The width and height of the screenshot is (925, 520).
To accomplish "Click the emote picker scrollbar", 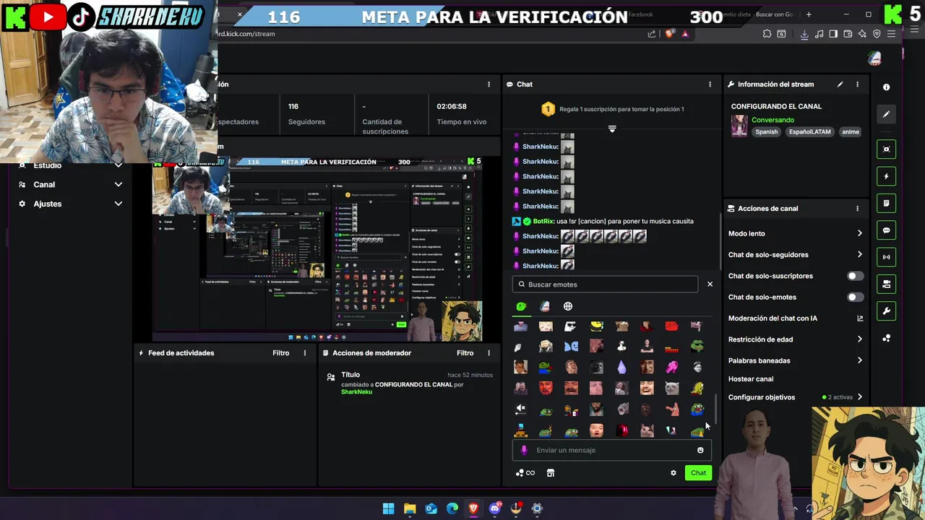I will click(716, 409).
